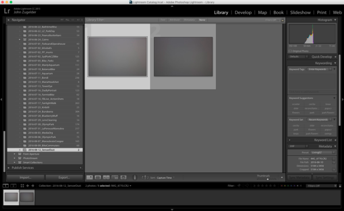Click the Lr logo identity plate
The image size is (344, 211).
pyautogui.click(x=7, y=11)
